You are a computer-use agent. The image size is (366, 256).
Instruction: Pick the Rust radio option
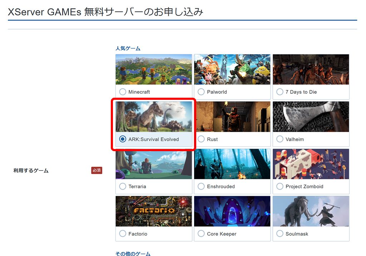pyautogui.click(x=201, y=139)
